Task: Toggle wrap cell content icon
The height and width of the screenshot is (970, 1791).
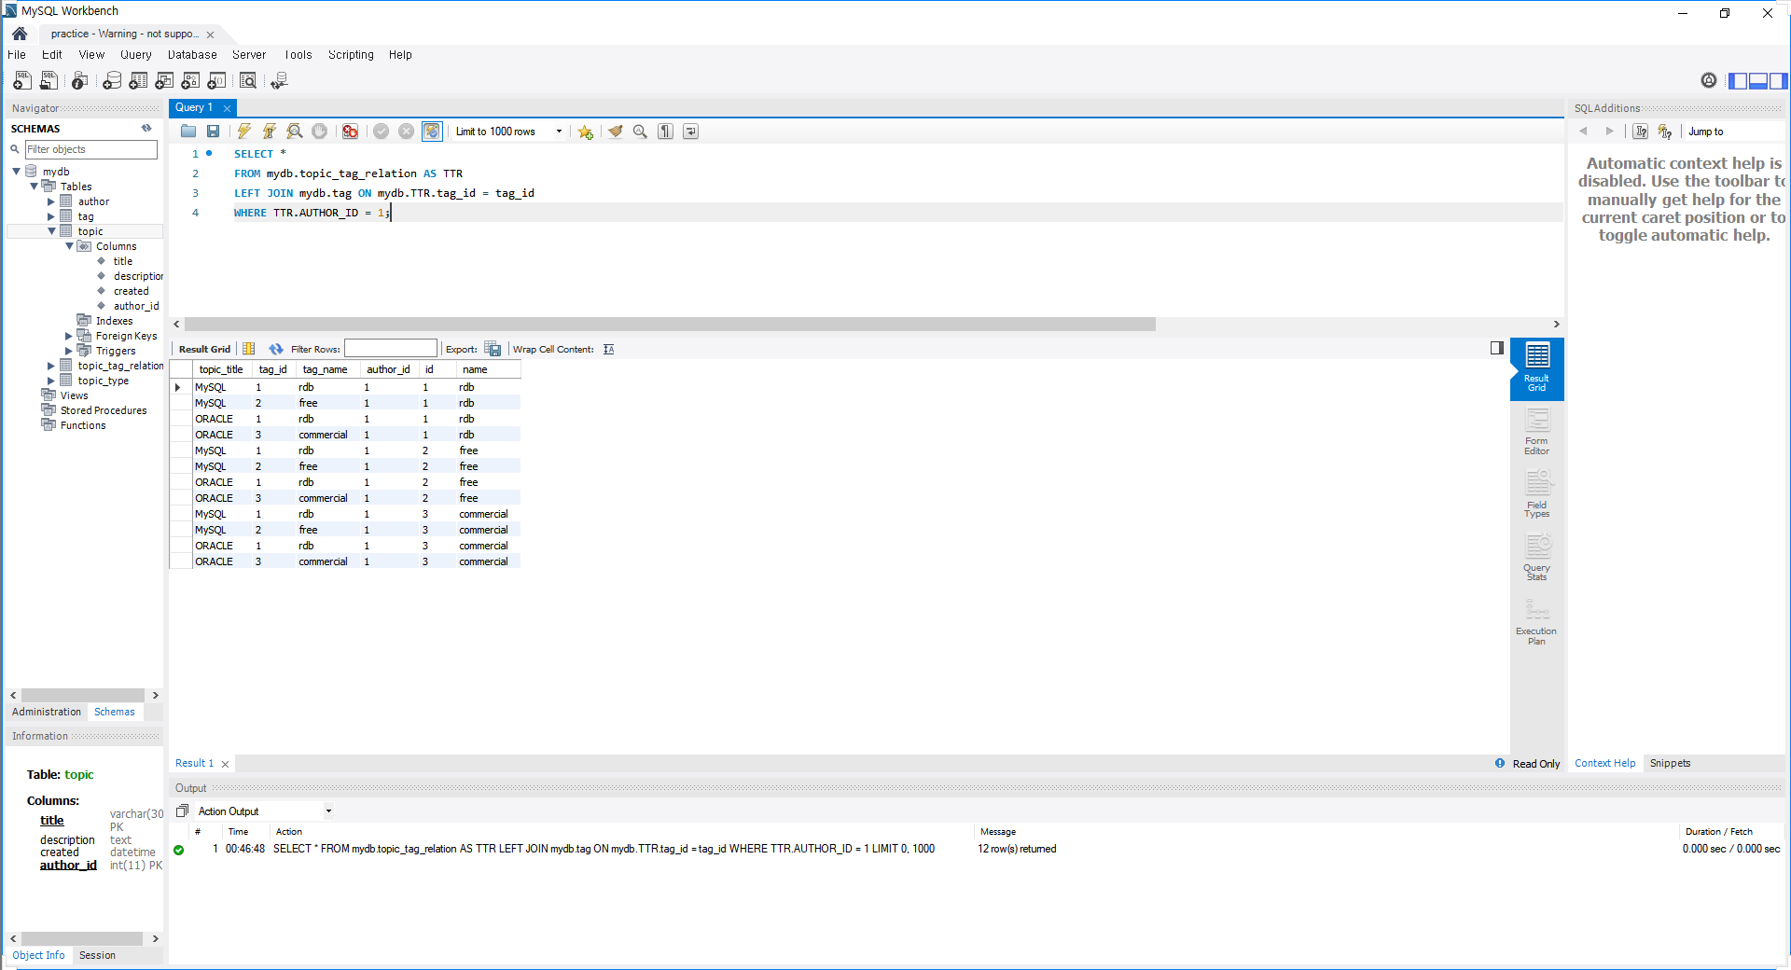Action: click(x=608, y=349)
